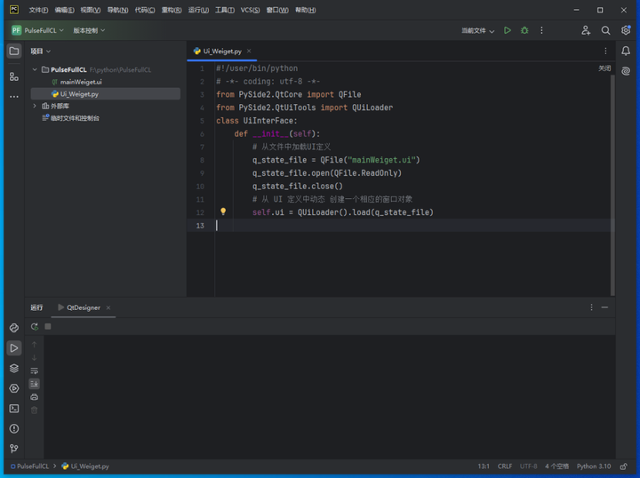Change 4 个空格 indent setting in status bar

557,466
